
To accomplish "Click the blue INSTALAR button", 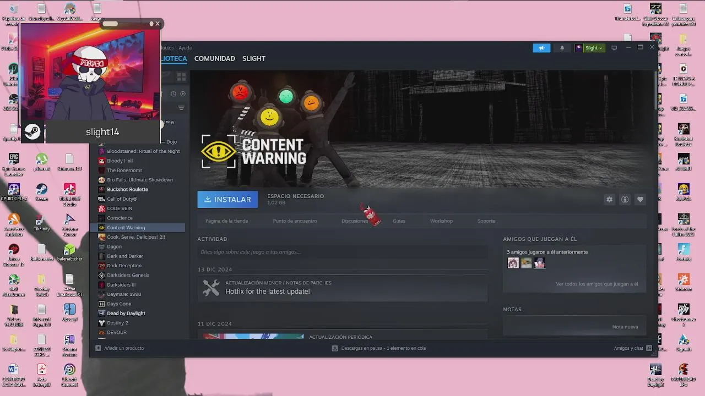I will coord(227,200).
